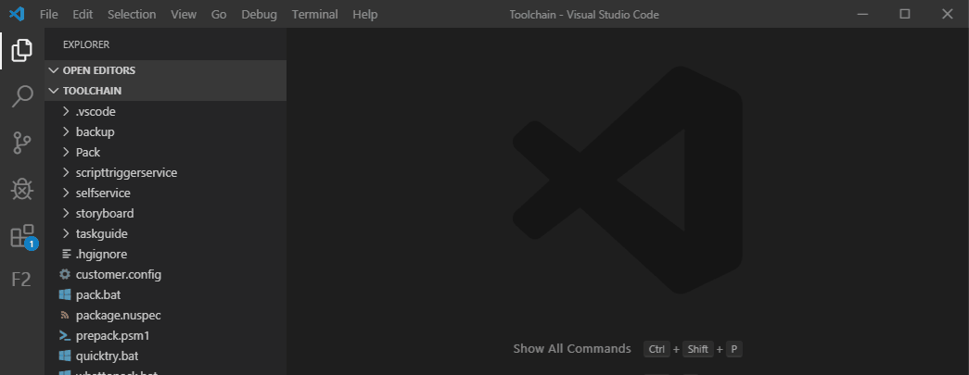
Task: Expand the storyboard folder chevron
Action: (66, 213)
